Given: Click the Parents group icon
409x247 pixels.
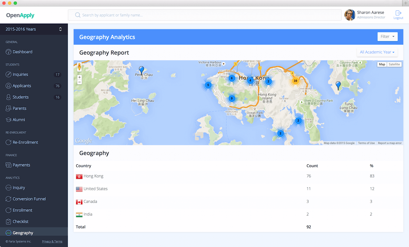Looking at the screenshot, I should click(9, 108).
